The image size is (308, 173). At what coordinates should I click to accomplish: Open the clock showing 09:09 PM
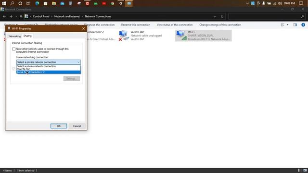pyautogui.click(x=289, y=3)
